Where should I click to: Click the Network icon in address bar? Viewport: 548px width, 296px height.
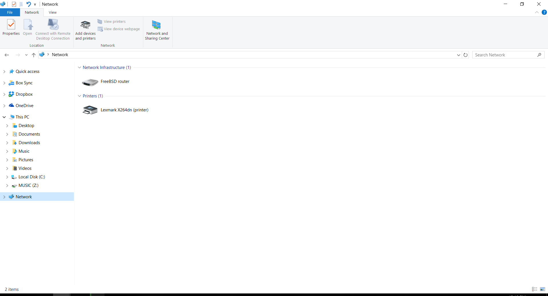42,54
